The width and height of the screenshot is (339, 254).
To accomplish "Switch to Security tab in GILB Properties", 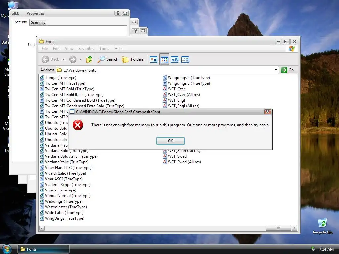I will [21, 22].
